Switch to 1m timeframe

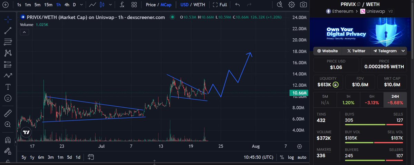click(x=28, y=5)
